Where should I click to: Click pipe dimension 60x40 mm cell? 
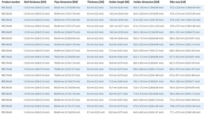pos(67,51)
